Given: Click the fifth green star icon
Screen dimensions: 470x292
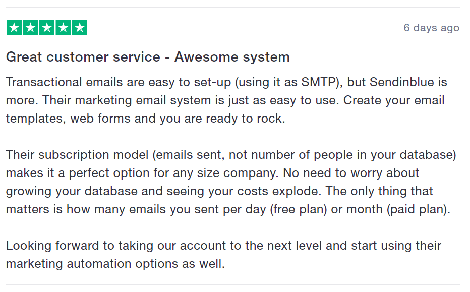Looking at the screenshot, I should 80,27.
